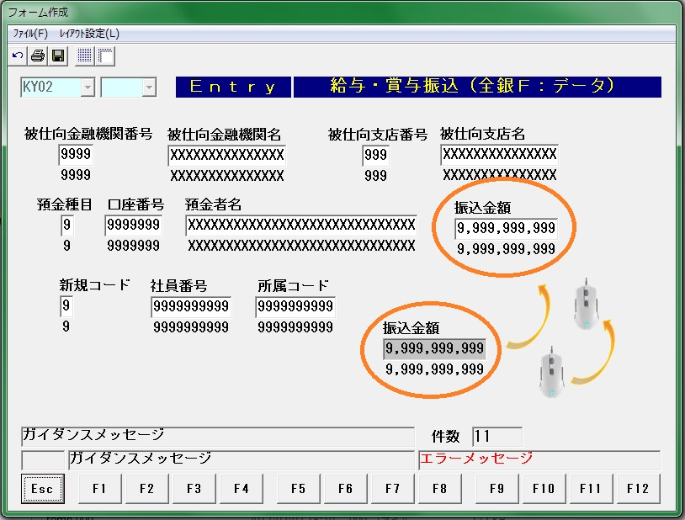This screenshot has height=520, width=685.
Task: Open the ファイル(F) menu
Action: pos(30,34)
